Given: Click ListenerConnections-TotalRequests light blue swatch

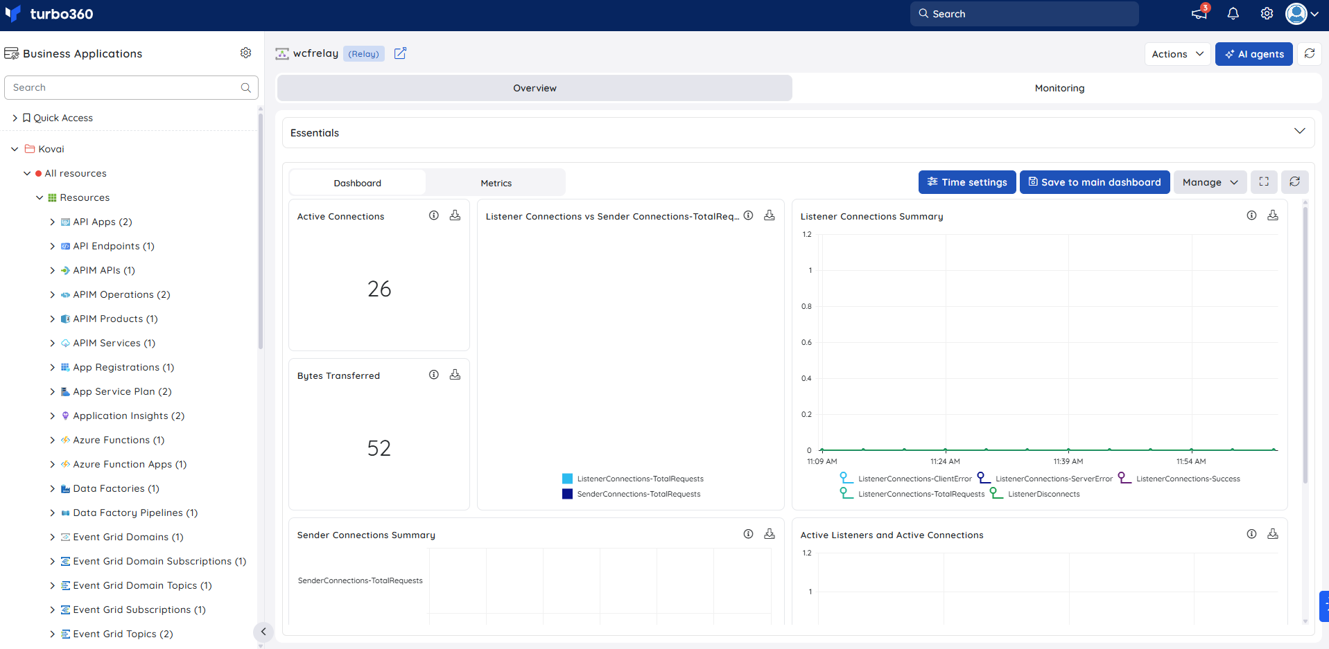Looking at the screenshot, I should coord(567,479).
